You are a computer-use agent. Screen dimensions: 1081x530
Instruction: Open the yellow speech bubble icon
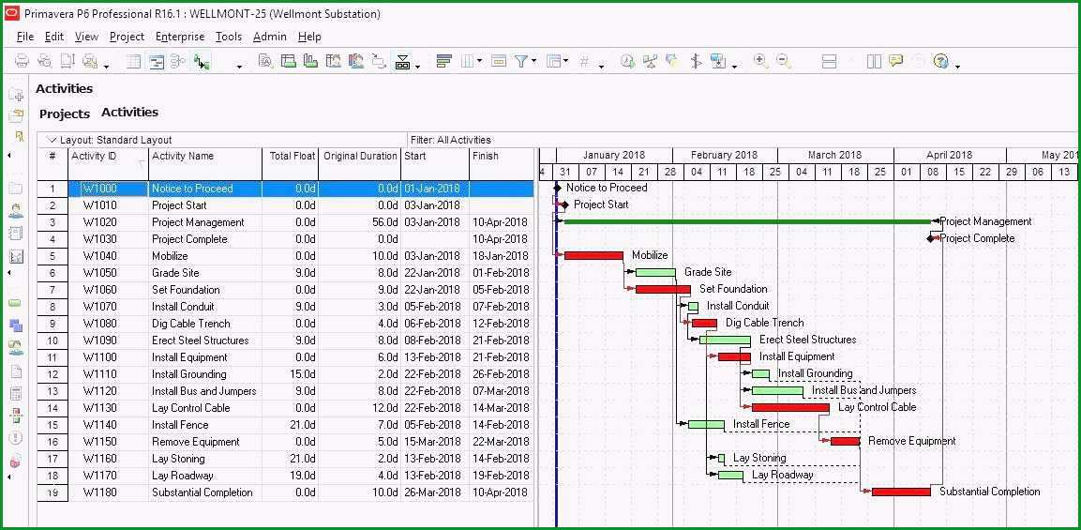point(896,61)
